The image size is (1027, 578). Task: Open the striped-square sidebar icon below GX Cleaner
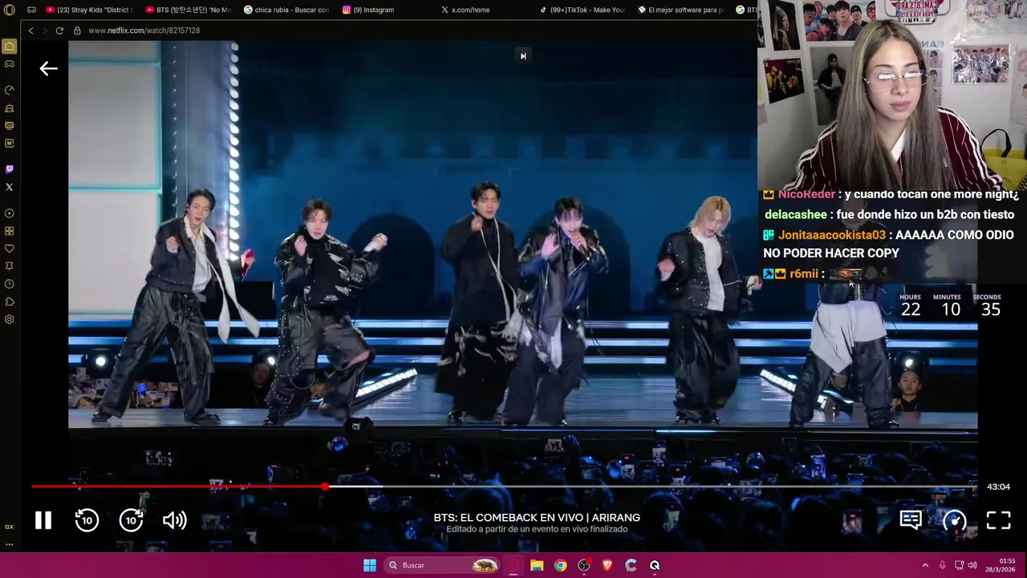coord(10,125)
